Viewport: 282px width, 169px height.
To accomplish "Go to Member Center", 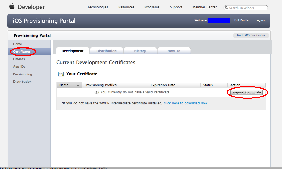I will (204, 7).
